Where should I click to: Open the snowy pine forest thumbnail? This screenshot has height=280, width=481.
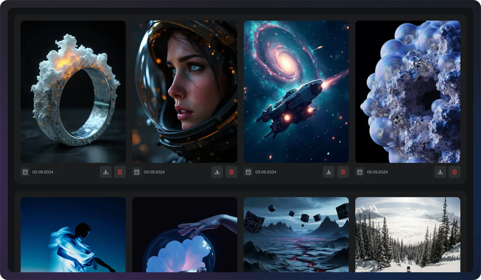(408, 235)
